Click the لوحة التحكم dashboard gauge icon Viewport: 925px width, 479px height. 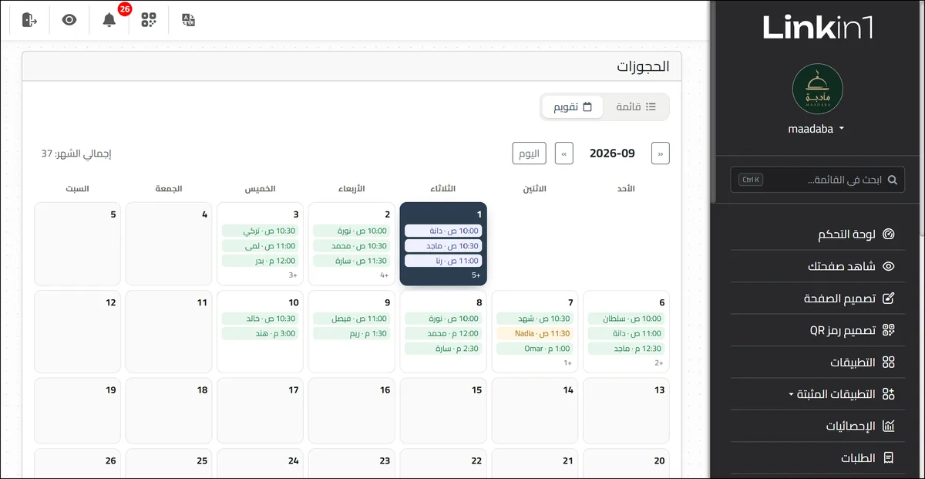(x=889, y=234)
